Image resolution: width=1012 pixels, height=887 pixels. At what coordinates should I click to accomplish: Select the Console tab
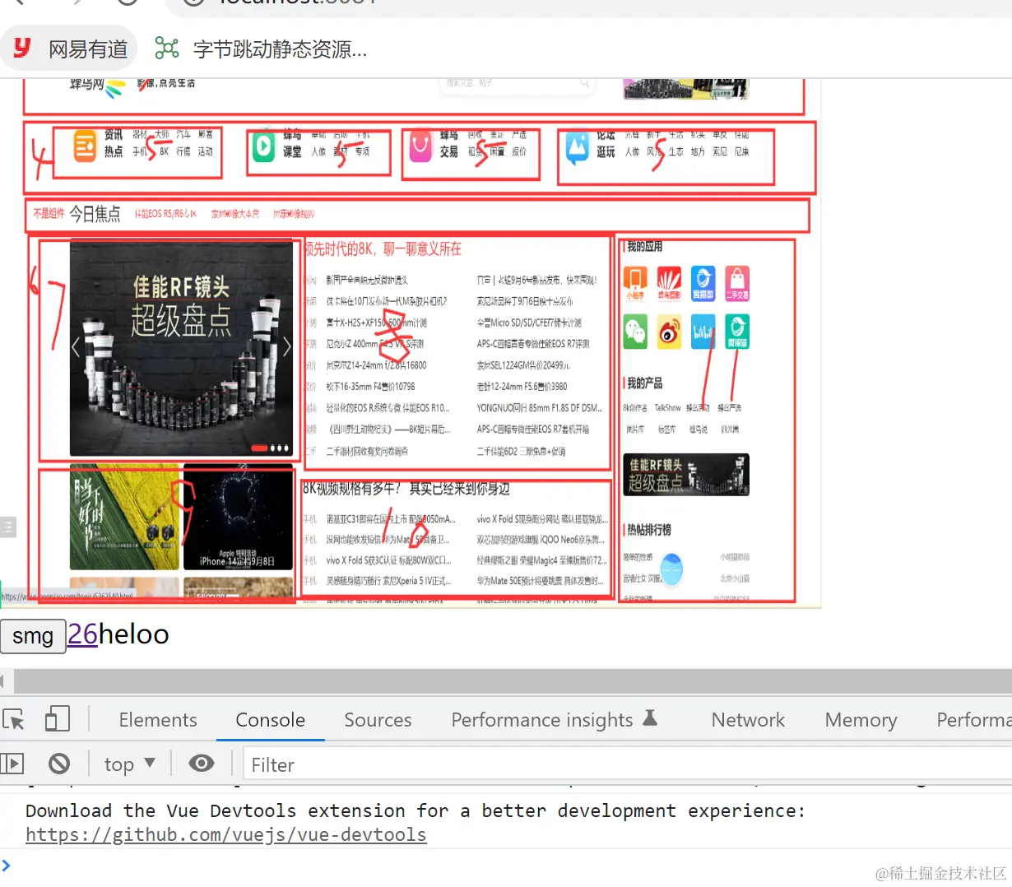270,720
